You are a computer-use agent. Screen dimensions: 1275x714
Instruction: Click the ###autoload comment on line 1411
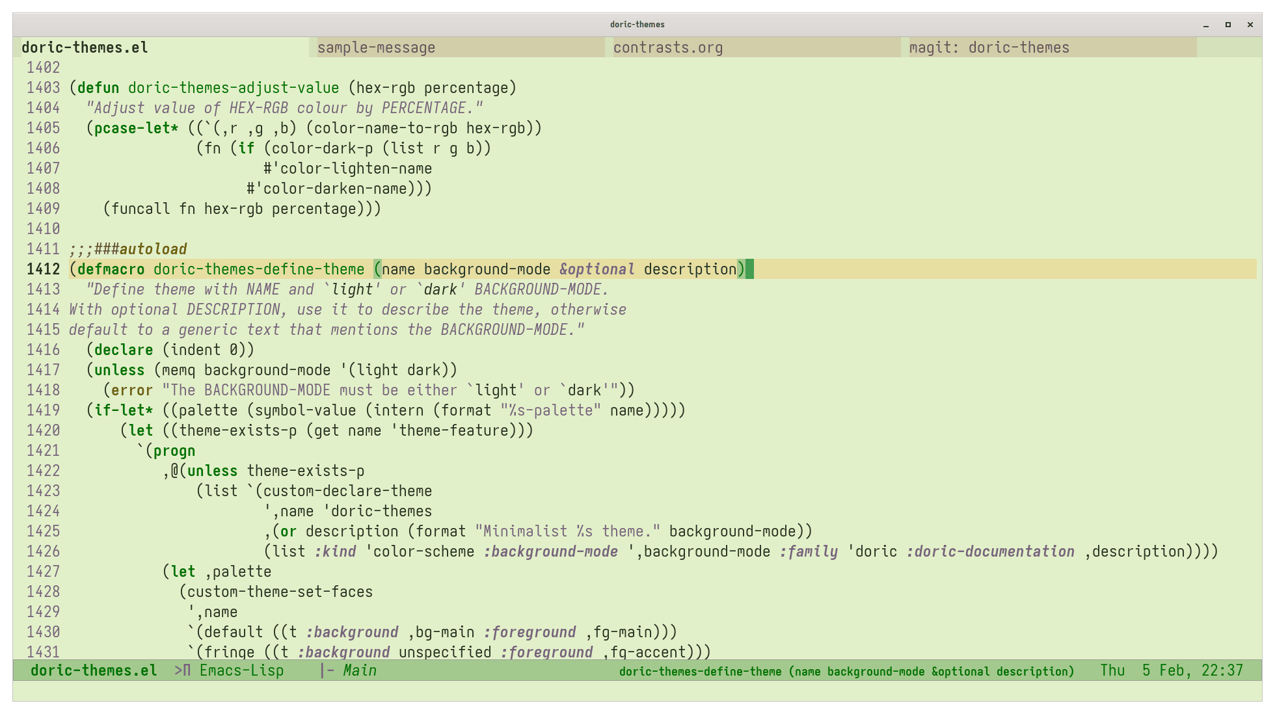pyautogui.click(x=140, y=249)
